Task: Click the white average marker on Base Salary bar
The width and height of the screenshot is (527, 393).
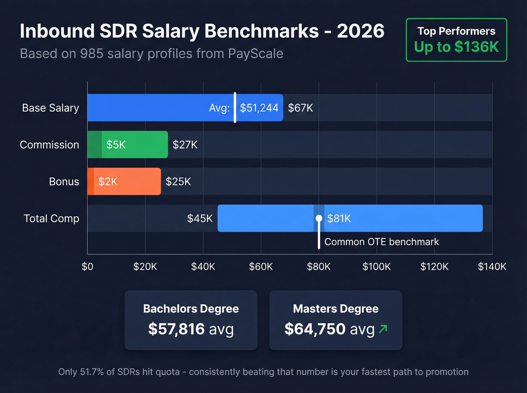Action: pyautogui.click(x=235, y=108)
